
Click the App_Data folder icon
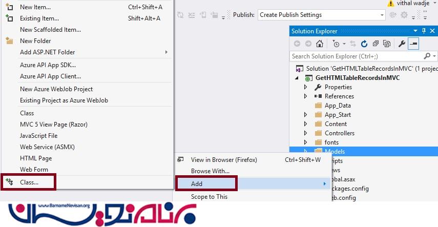tap(318, 106)
